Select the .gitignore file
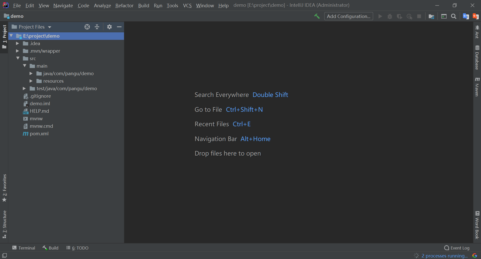The width and height of the screenshot is (481, 259). (40, 96)
